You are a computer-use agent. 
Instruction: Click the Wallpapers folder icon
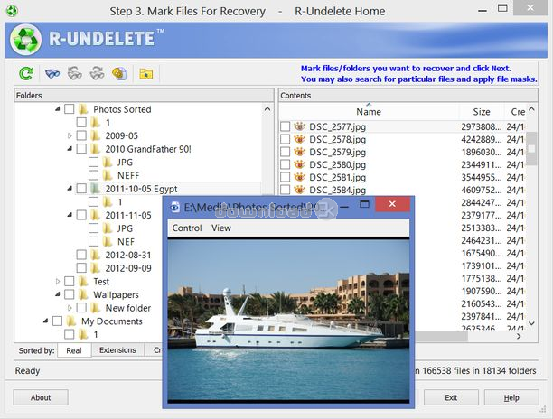click(x=83, y=294)
